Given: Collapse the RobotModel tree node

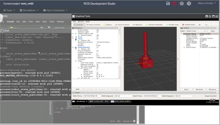Looking at the screenshot, I should (73, 48).
